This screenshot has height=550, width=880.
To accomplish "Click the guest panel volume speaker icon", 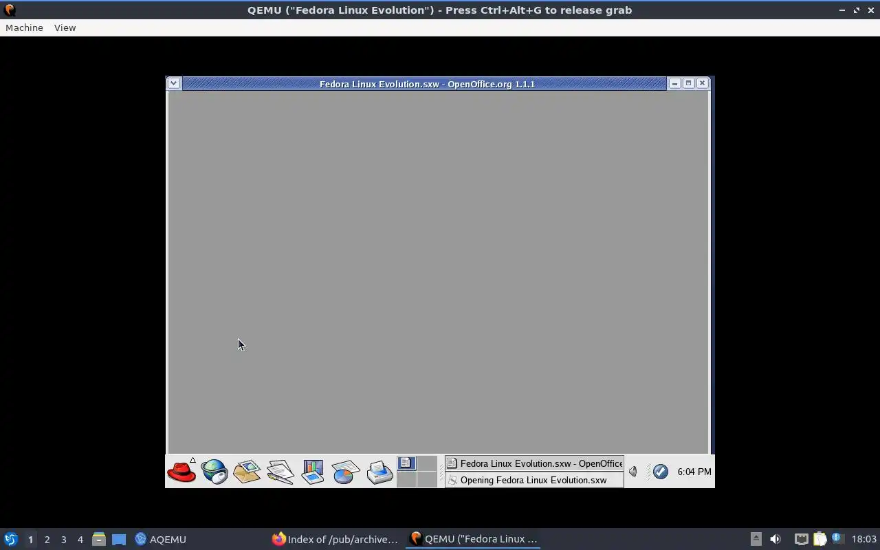I will [633, 472].
